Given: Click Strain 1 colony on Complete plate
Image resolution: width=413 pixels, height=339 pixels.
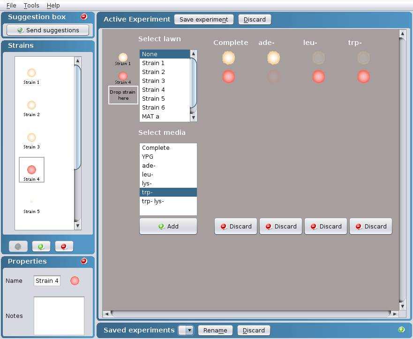Looking at the screenshot, I should pyautogui.click(x=229, y=58).
